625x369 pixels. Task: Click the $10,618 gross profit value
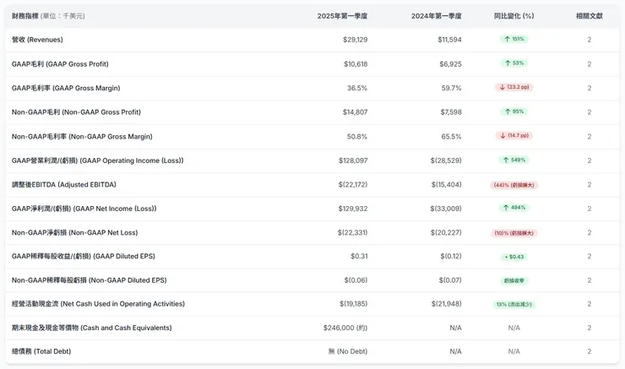[x=356, y=64]
